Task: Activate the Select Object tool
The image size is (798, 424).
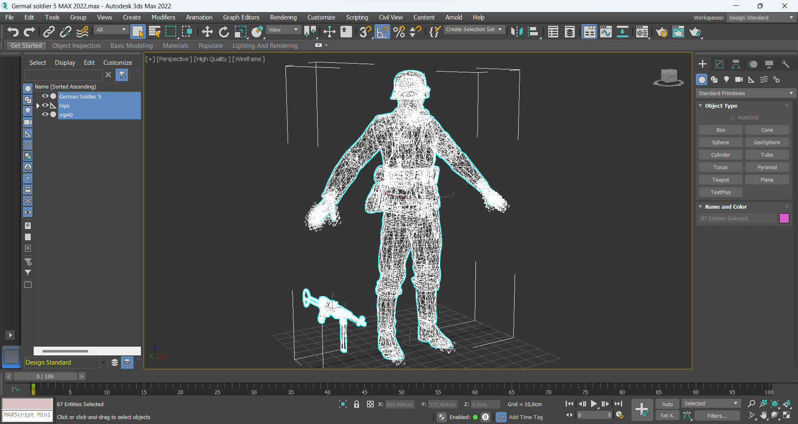Action: point(138,32)
